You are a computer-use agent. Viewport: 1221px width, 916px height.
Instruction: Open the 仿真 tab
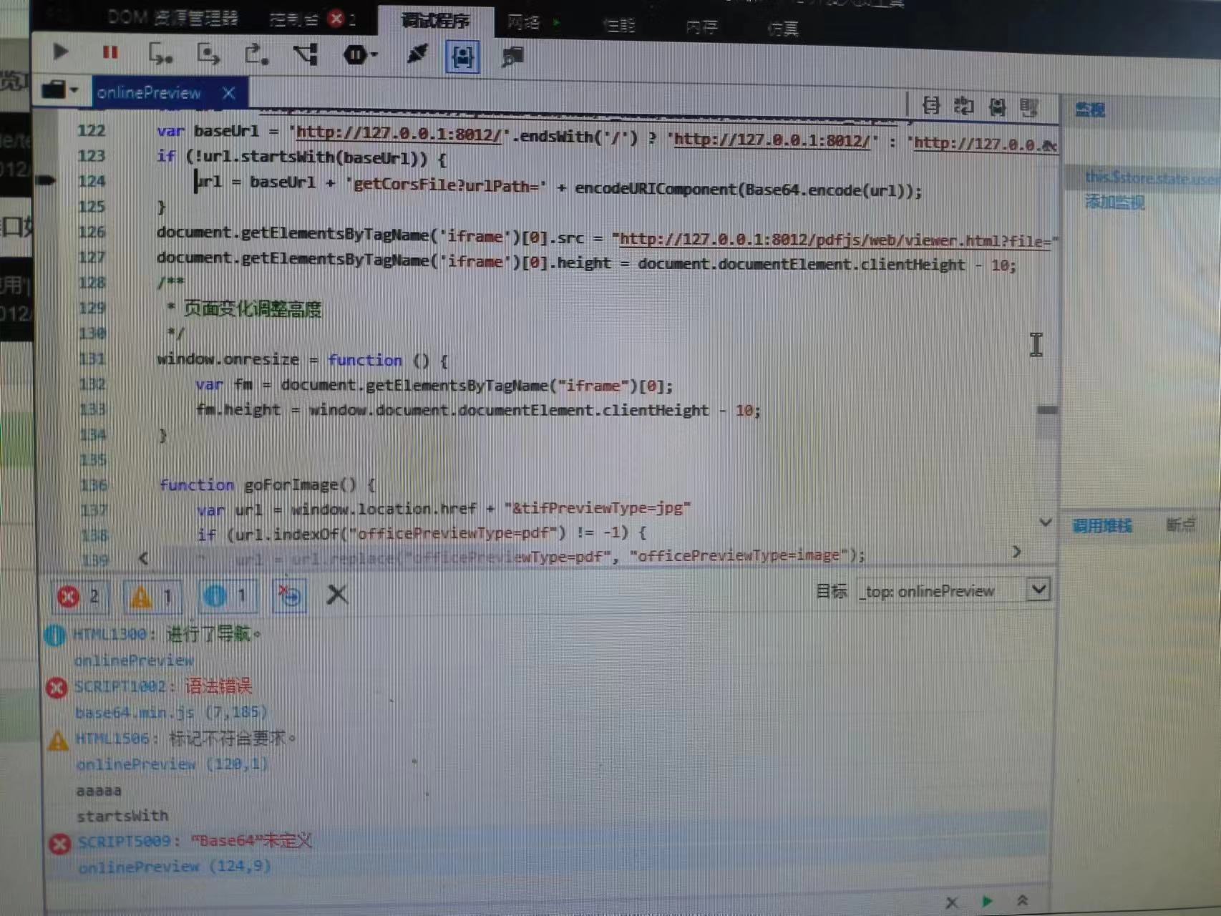(x=782, y=29)
